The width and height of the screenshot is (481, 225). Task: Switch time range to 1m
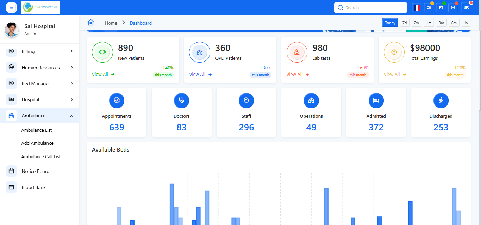(429, 23)
